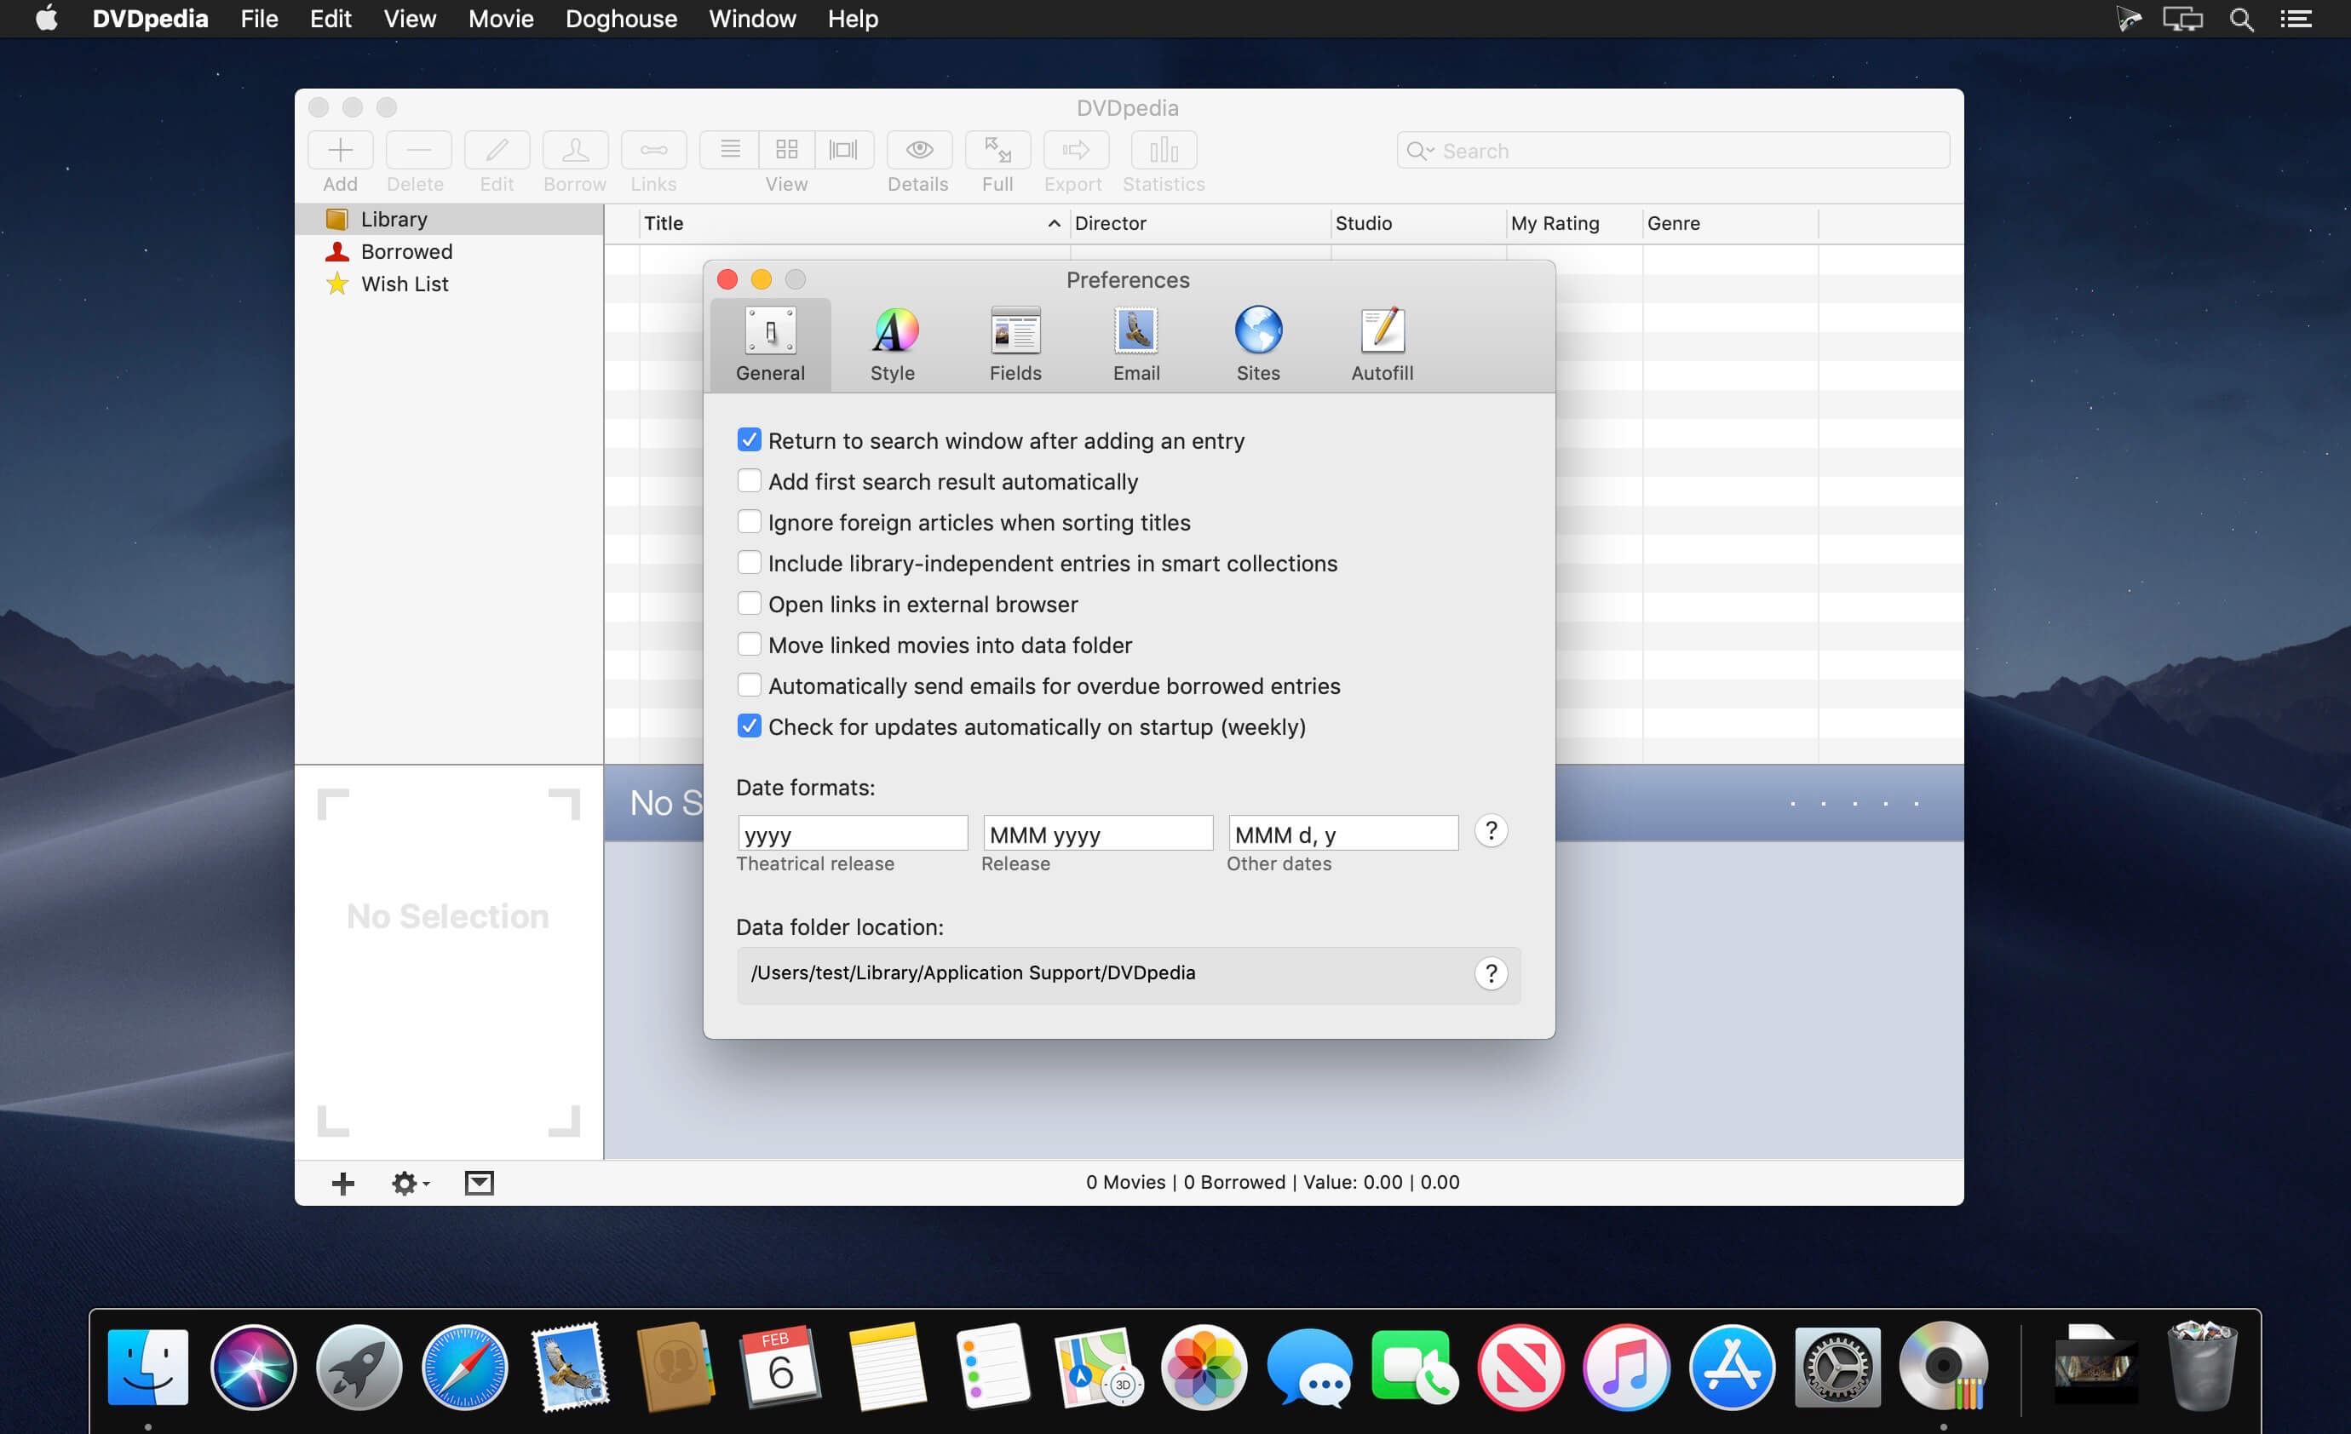This screenshot has height=1434, width=2351.
Task: Open the gear action dropdown menu
Action: 411,1183
